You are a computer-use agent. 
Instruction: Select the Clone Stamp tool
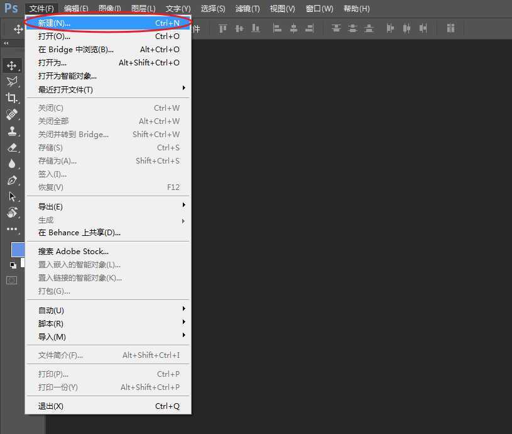click(x=12, y=131)
